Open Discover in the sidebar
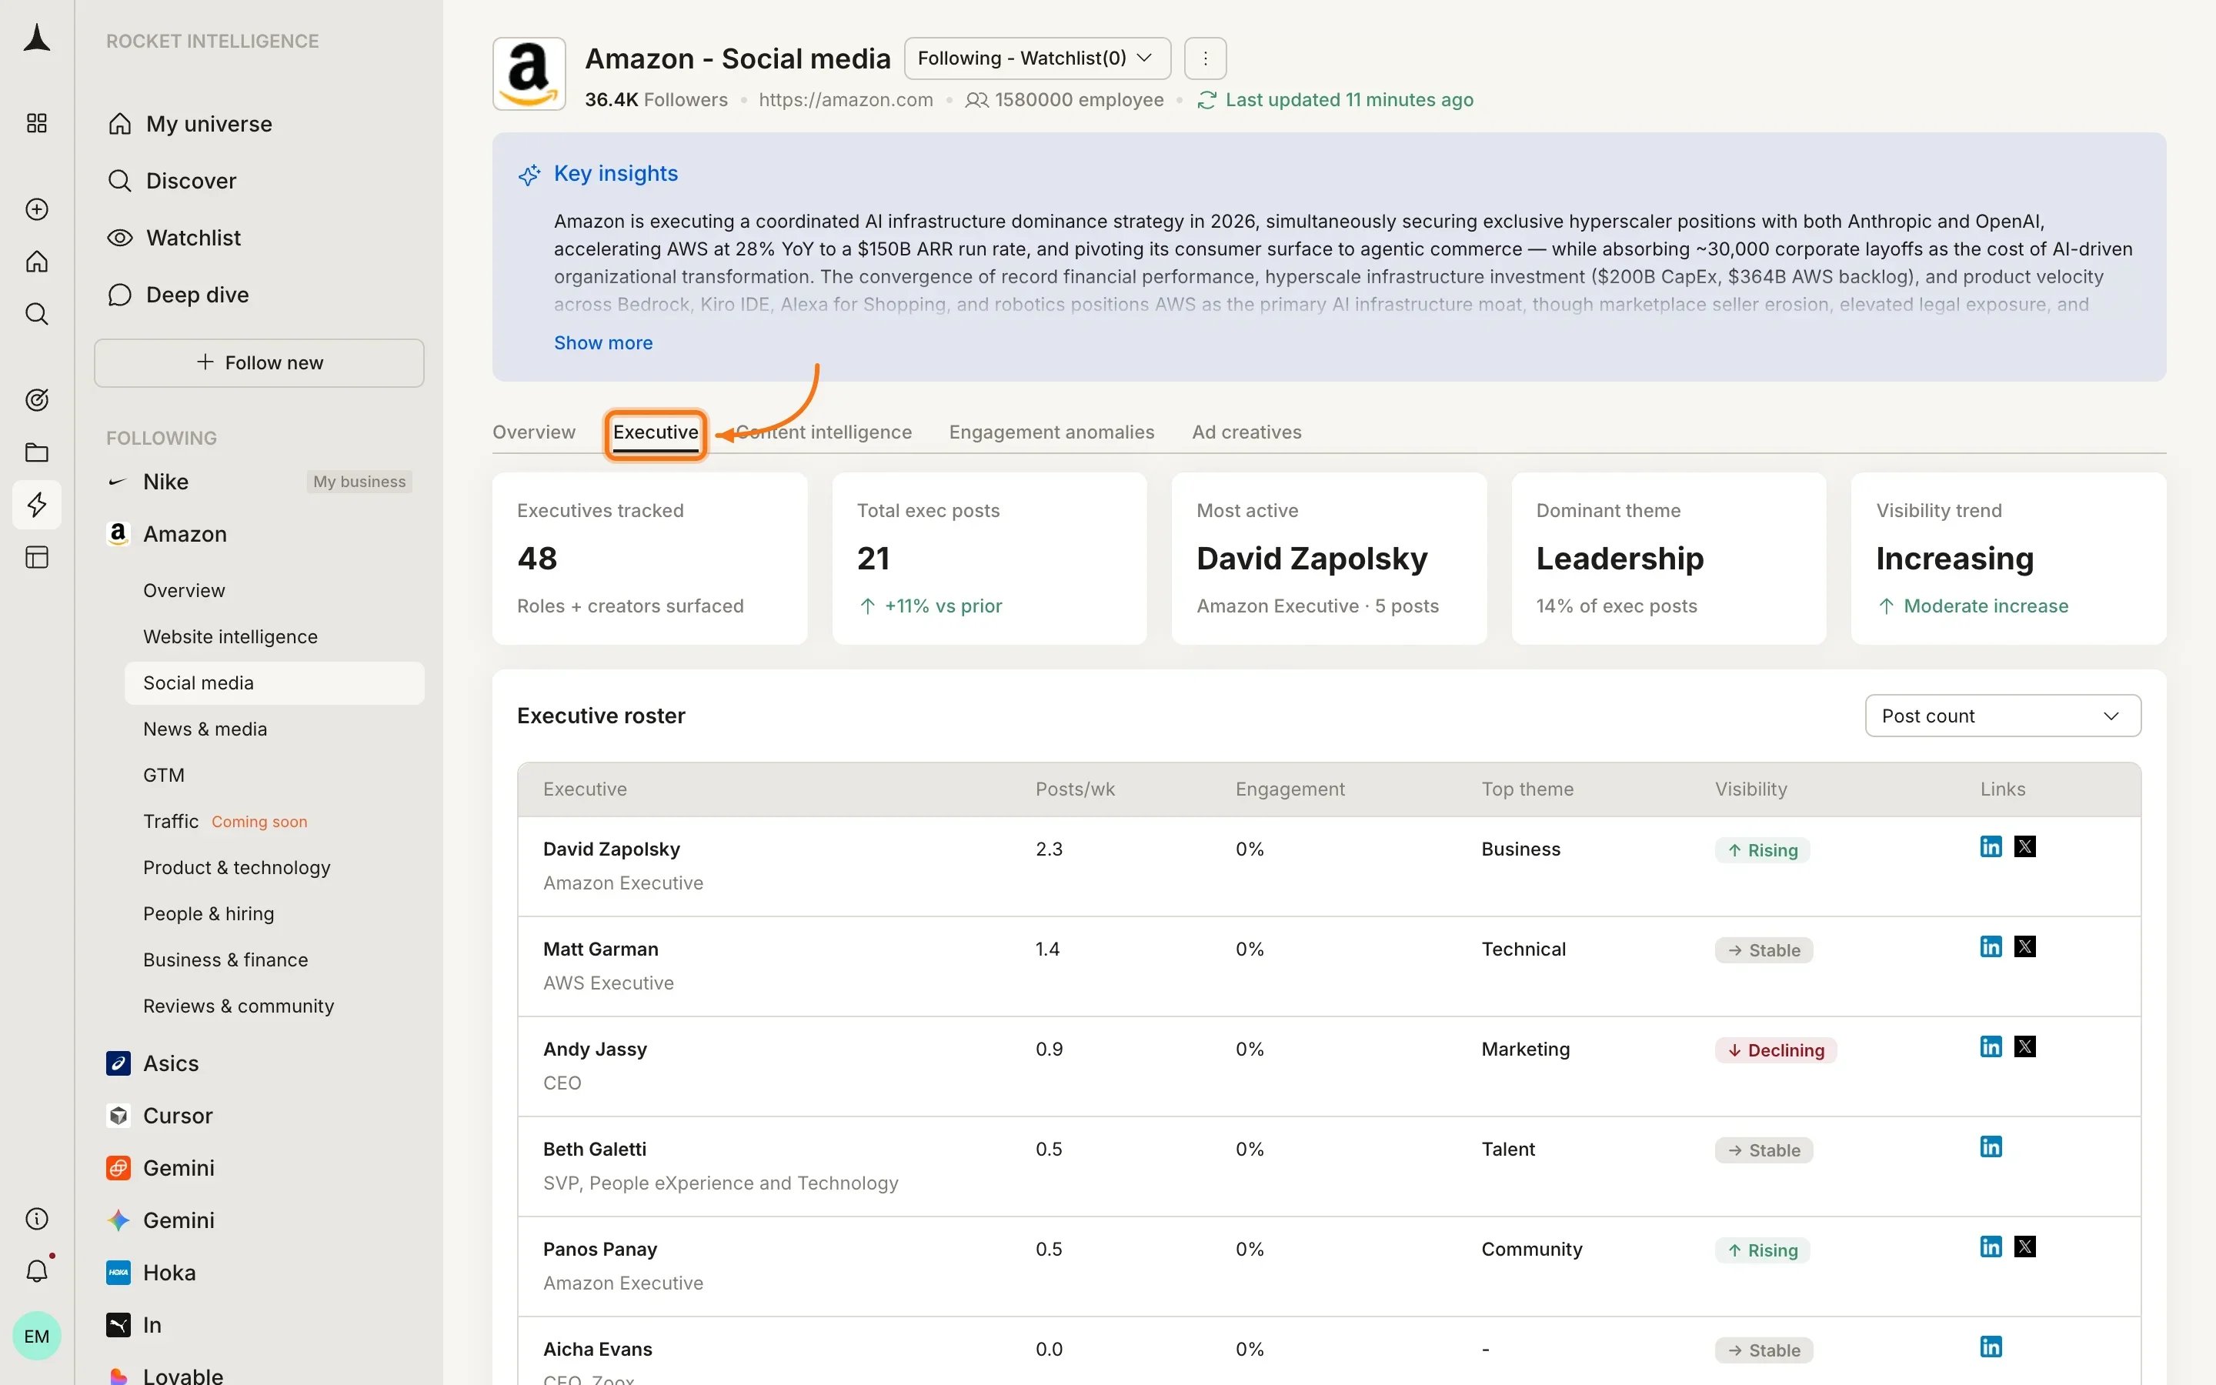Screen dimensions: 2216x1385 pos(191,181)
